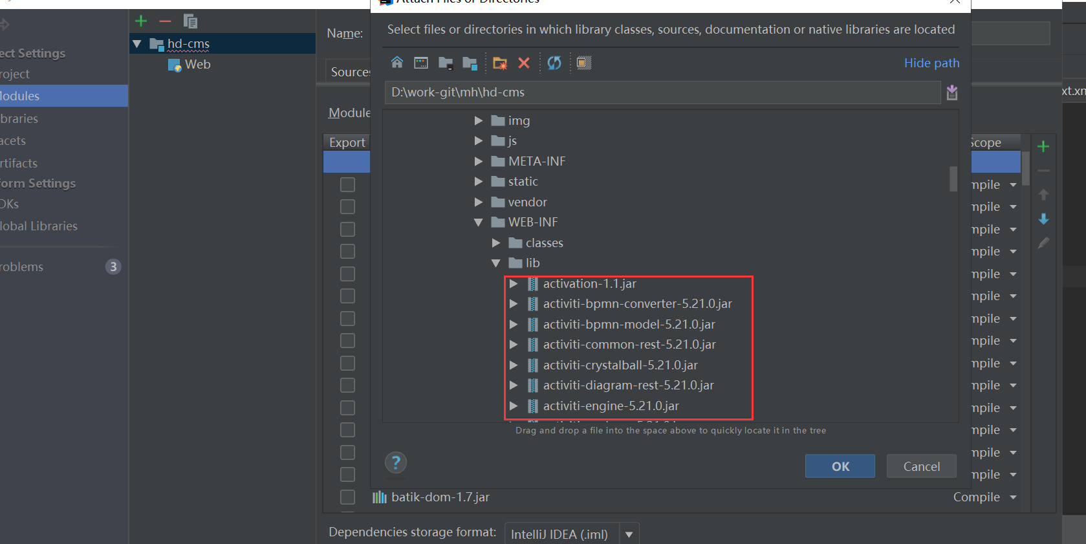Click the Problems count badge 3

click(x=113, y=267)
